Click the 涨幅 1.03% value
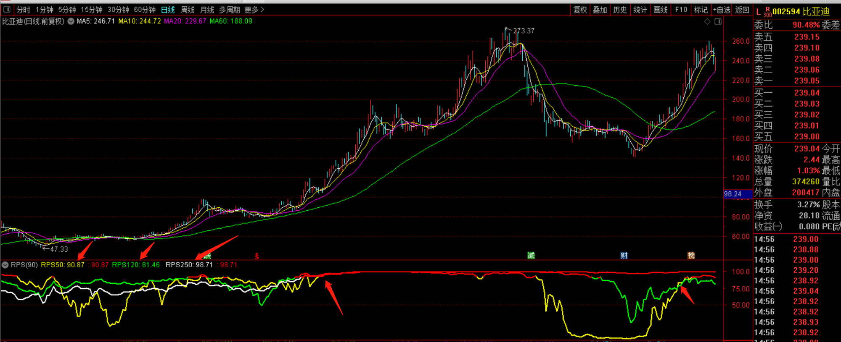 [x=809, y=171]
